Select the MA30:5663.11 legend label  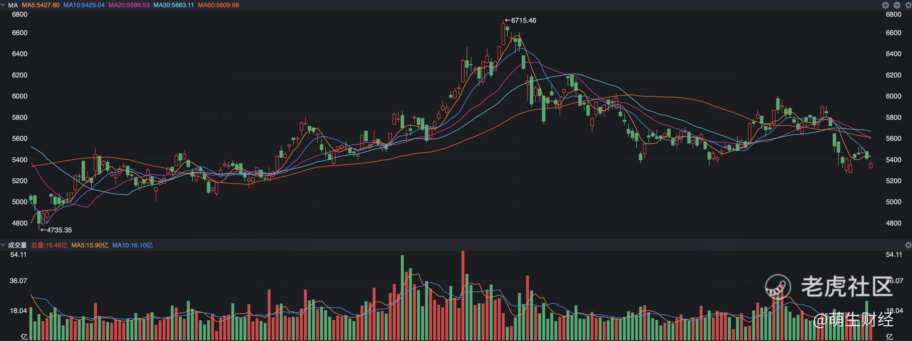pos(173,5)
